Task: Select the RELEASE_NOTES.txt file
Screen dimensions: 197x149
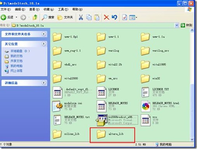Action: (x=71, y=120)
